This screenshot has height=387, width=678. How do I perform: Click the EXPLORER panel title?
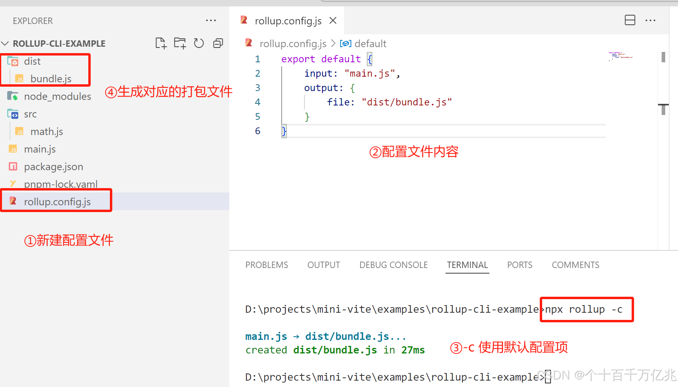33,21
